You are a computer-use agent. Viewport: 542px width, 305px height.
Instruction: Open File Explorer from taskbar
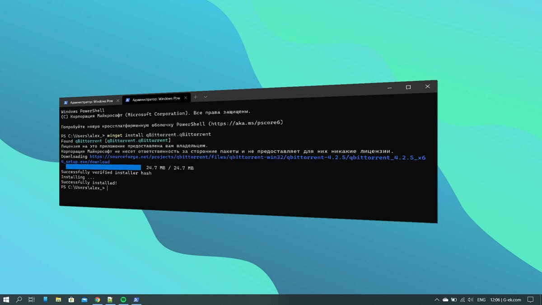pos(58,300)
